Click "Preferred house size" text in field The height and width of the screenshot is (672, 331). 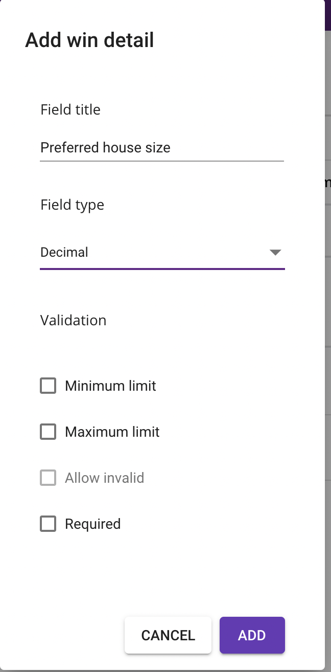click(105, 148)
